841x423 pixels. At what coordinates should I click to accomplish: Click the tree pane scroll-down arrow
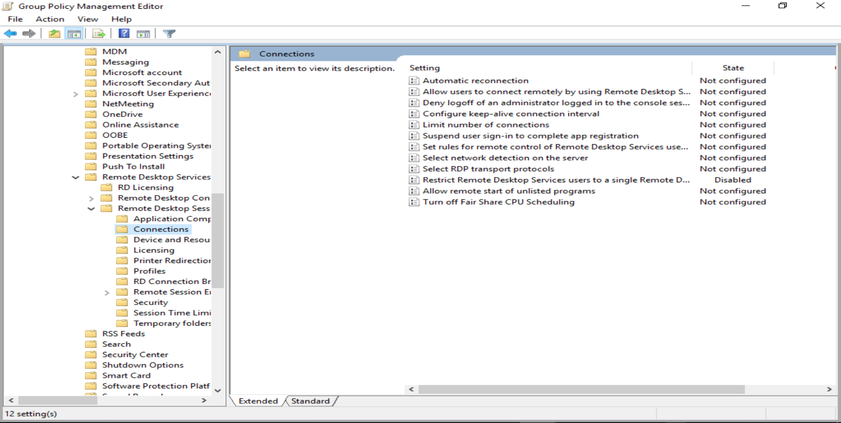tap(218, 390)
